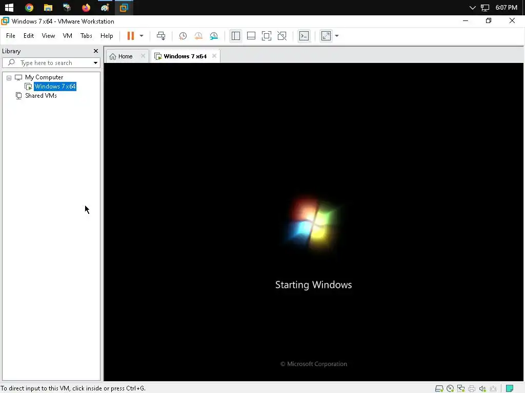
Task: Pause the virtual machine with the orange button
Action: (131, 36)
